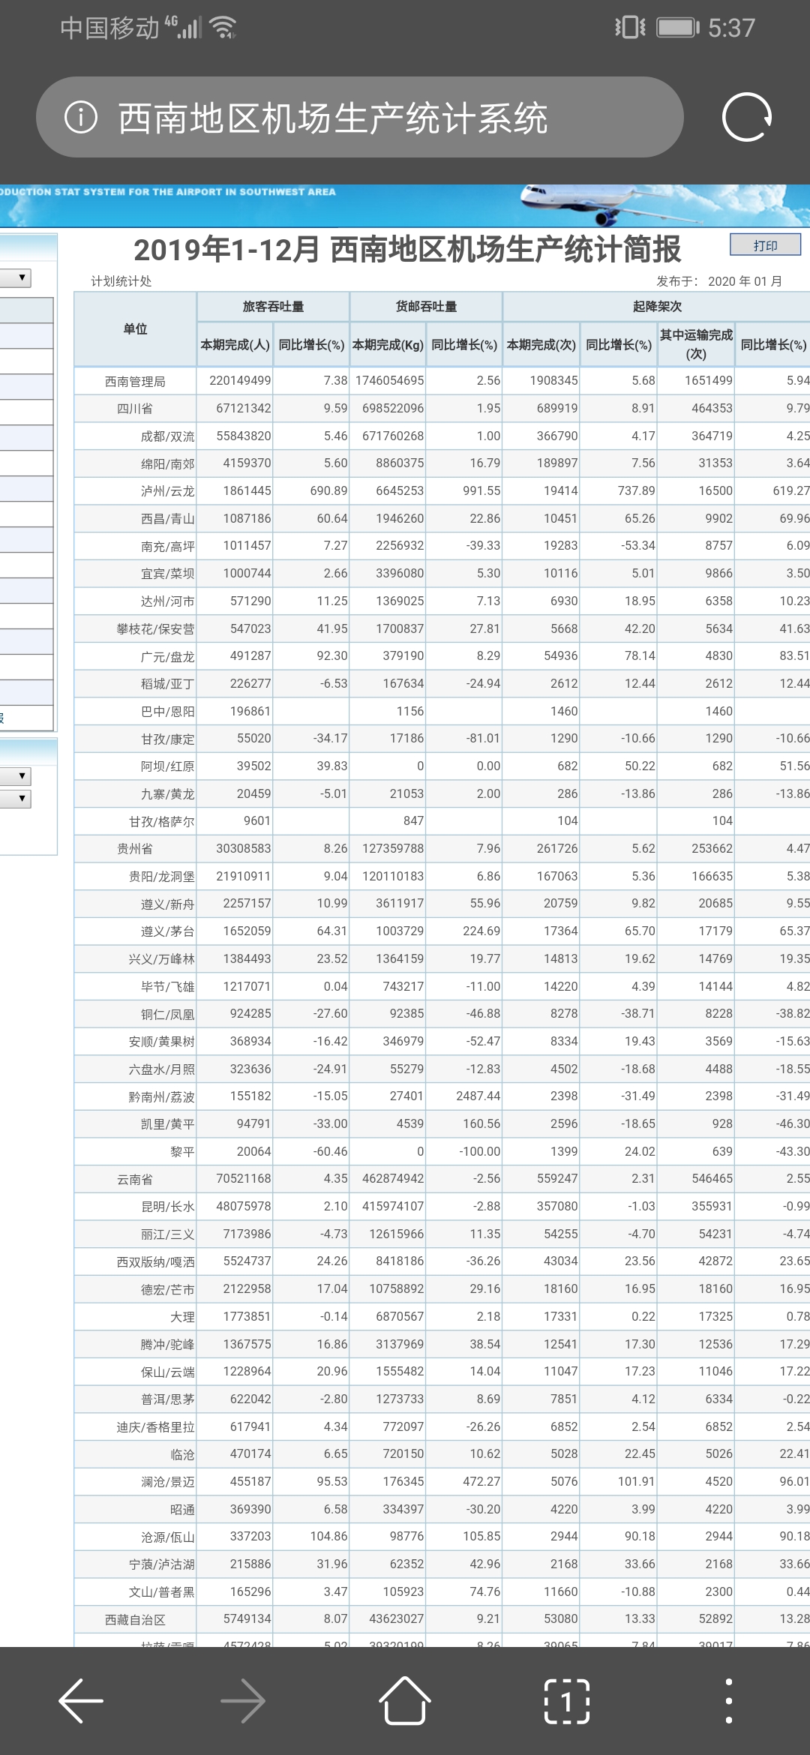
Task: Click the 打印 print button
Action: [x=765, y=245]
